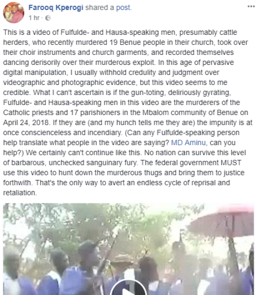Visit the tagged MD Aminu profile
Viewport: 256px width, 295px height.
tap(188, 143)
